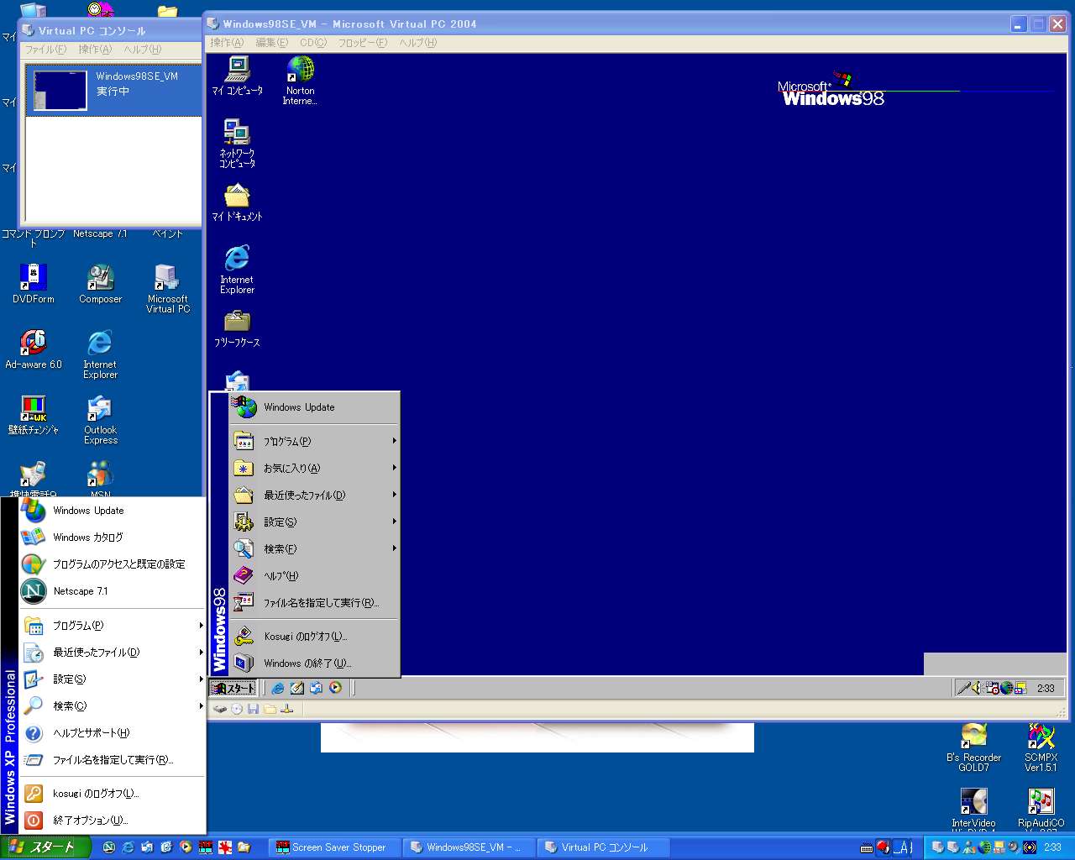The height and width of the screenshot is (860, 1075).
Task: Expand recent documents submenu in XP Start menu
Action: (x=113, y=653)
